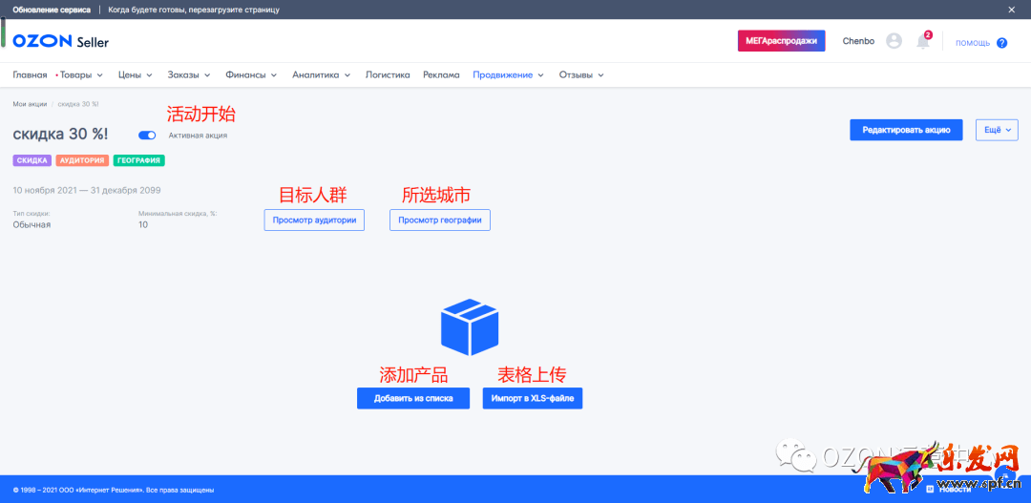Click the blue box product icon

[470, 326]
